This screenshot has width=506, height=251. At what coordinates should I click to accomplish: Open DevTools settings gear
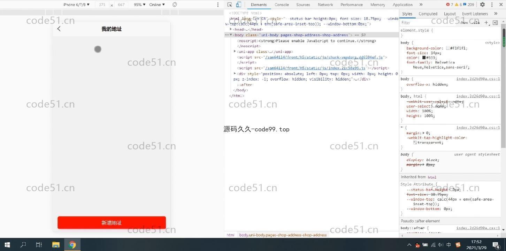(x=482, y=5)
